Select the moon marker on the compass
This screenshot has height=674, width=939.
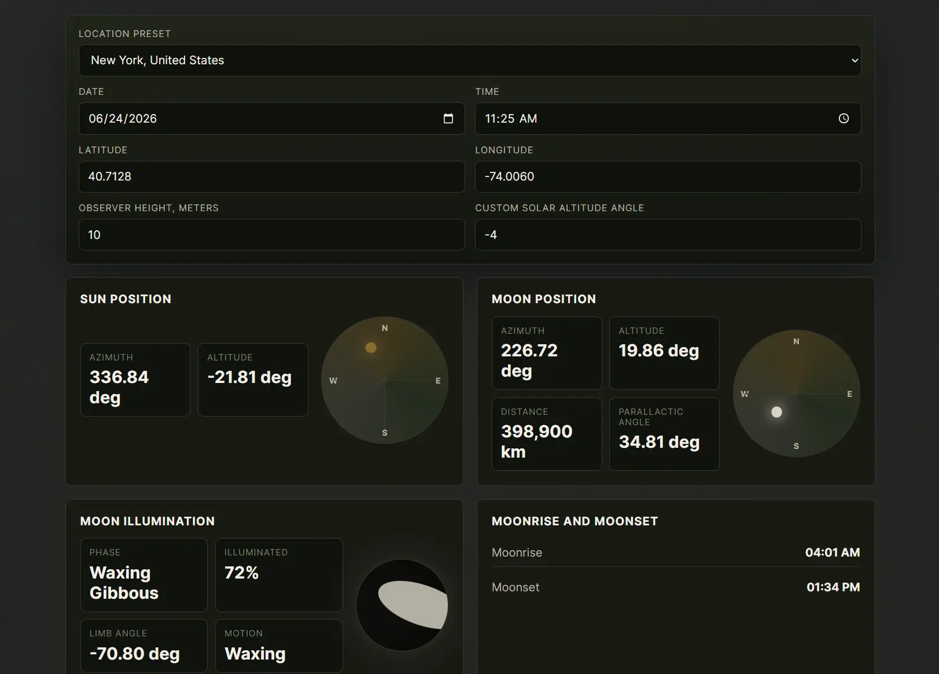click(777, 412)
